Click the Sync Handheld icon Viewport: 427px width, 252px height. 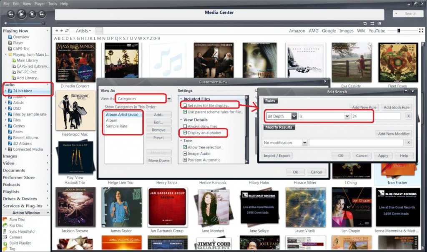click(x=5, y=231)
